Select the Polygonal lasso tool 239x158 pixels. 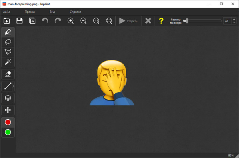(x=8, y=52)
